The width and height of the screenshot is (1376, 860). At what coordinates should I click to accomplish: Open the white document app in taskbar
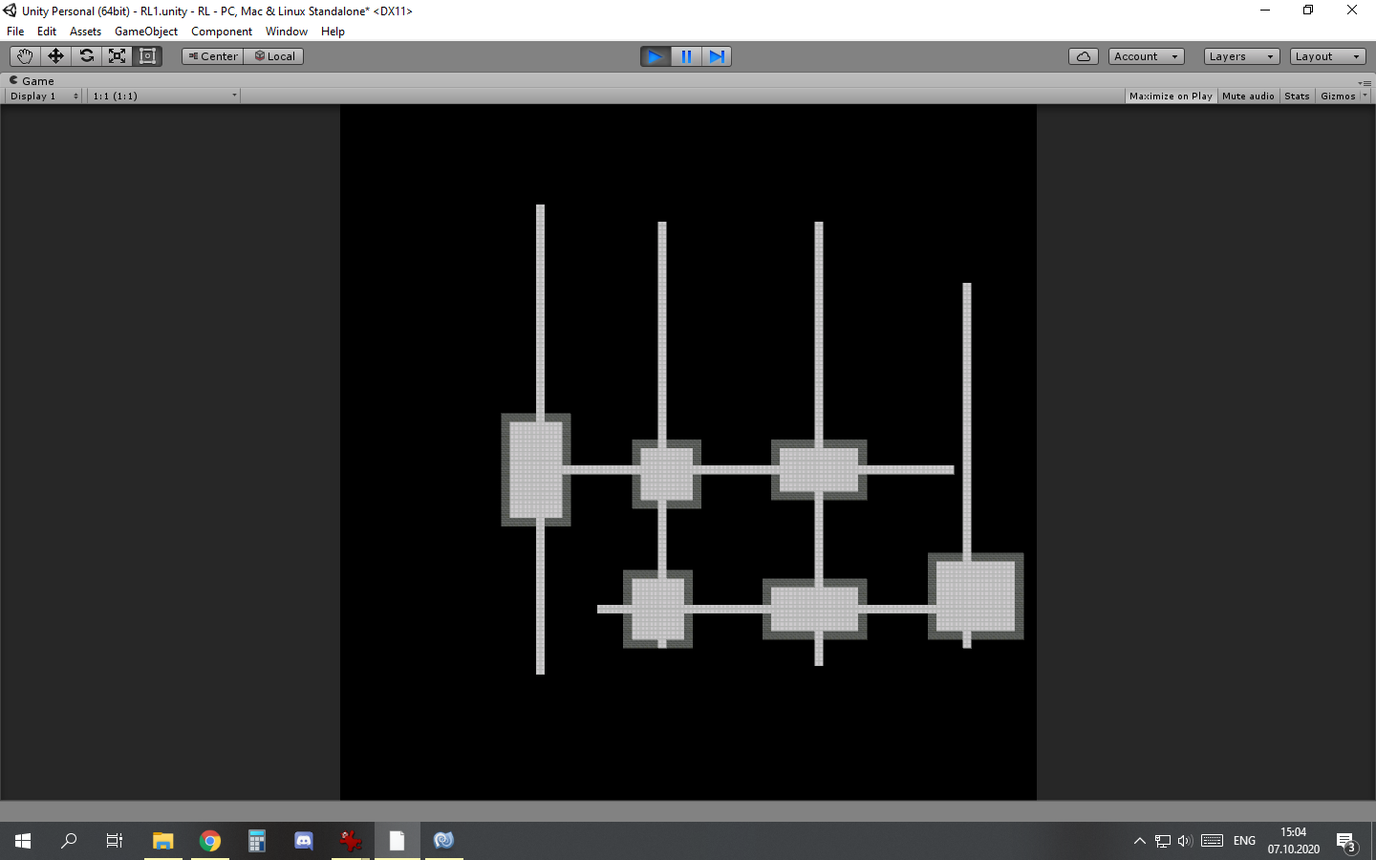pyautogui.click(x=397, y=841)
